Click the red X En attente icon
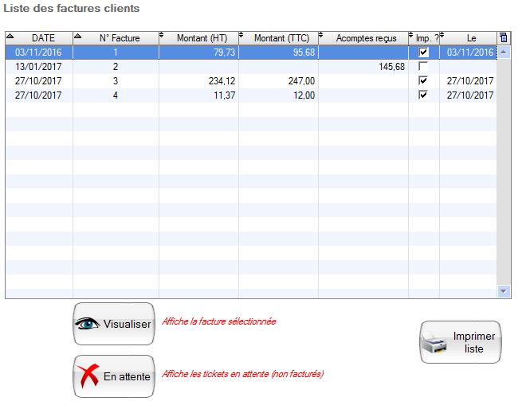This screenshot has width=522, height=401. coord(88,376)
